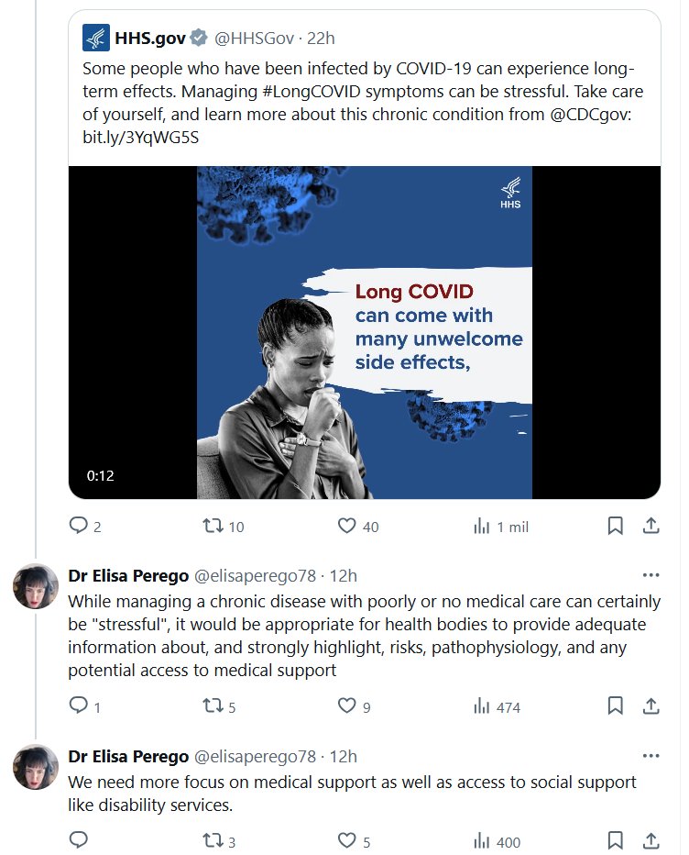Image resolution: width=689 pixels, height=855 pixels.
Task: Repost the tweet with 5 reposts
Action: (212, 705)
